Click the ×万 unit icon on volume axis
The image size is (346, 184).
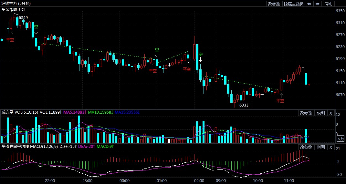[341, 138]
